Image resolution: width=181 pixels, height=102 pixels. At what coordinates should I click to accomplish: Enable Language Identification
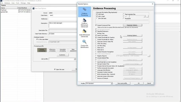click(x=96, y=70)
